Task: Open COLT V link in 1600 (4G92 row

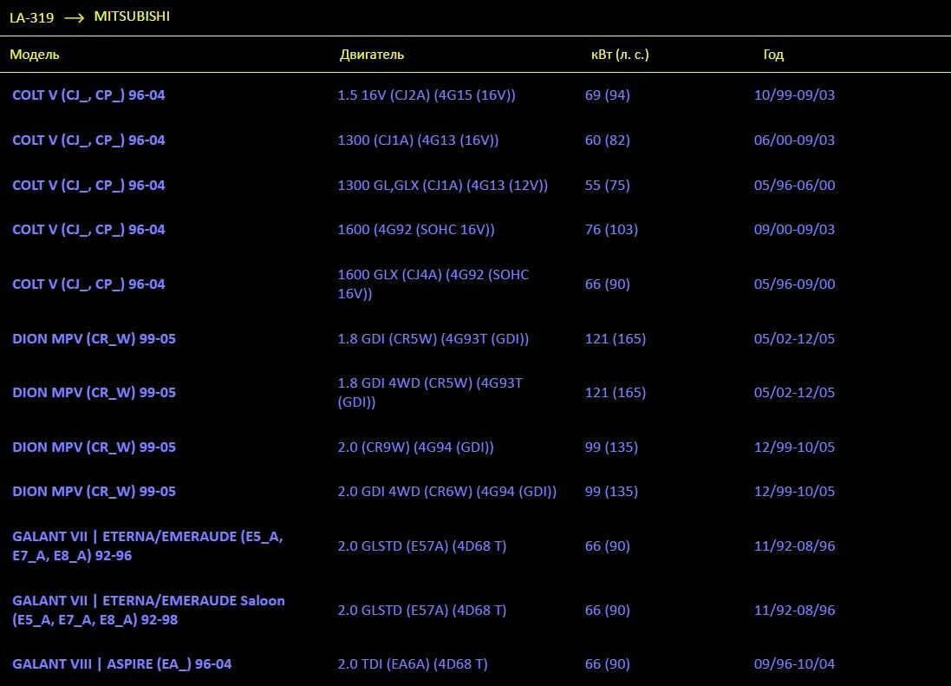Action: 88,229
